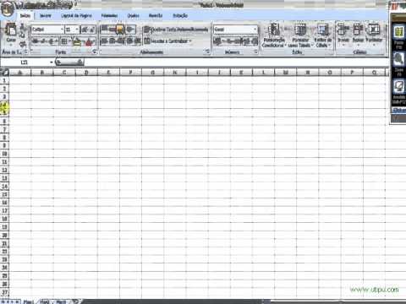The image size is (406, 304).
Task: Apply the yellow fill color bucket
Action: click(x=77, y=41)
